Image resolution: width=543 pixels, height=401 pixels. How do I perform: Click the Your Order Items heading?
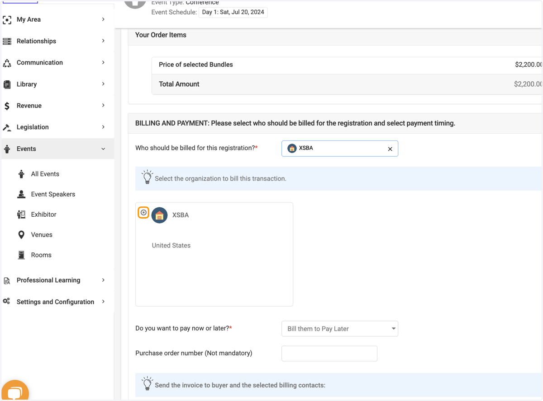(x=161, y=35)
